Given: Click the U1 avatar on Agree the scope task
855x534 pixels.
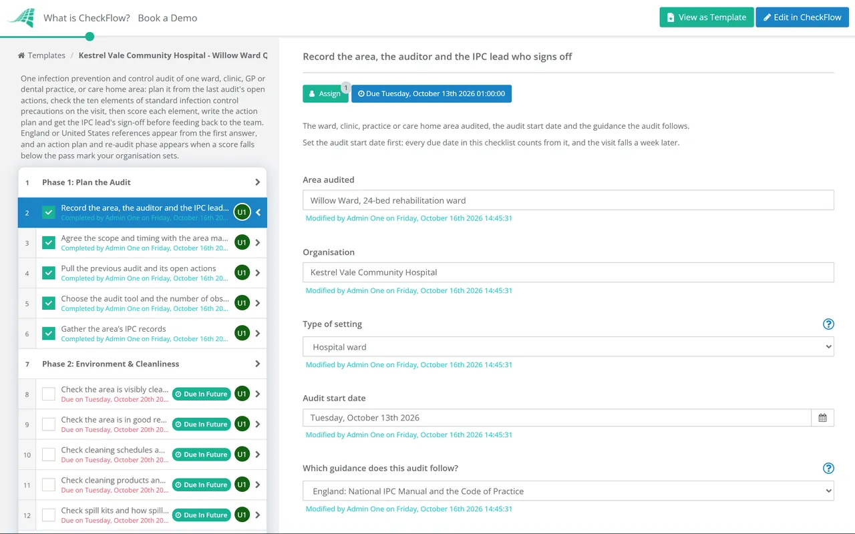Looking at the screenshot, I should pyautogui.click(x=242, y=242).
